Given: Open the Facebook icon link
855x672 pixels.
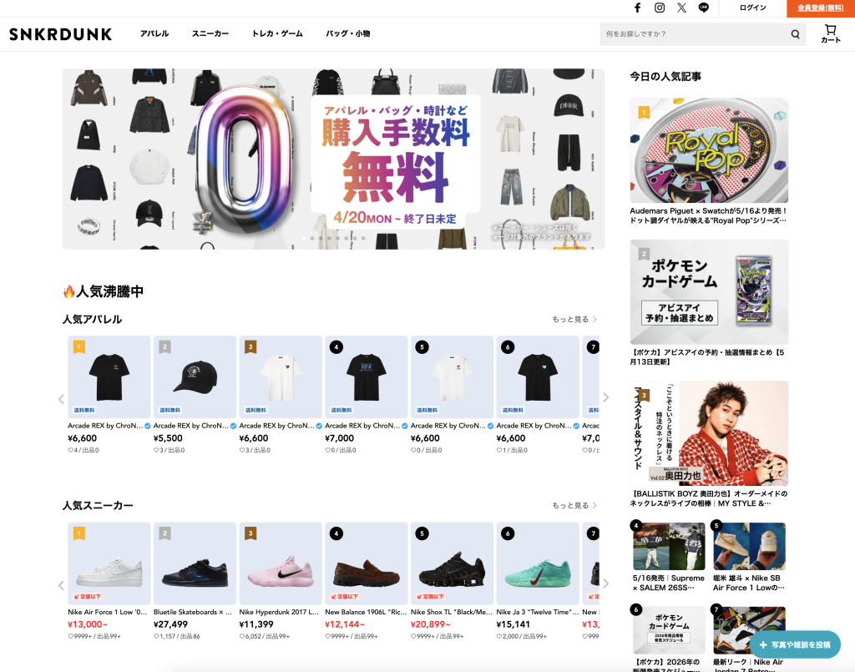Looking at the screenshot, I should pyautogui.click(x=637, y=8).
